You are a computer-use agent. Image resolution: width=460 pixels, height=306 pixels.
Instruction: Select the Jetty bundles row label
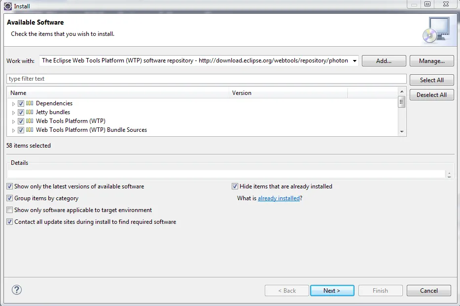tap(53, 112)
